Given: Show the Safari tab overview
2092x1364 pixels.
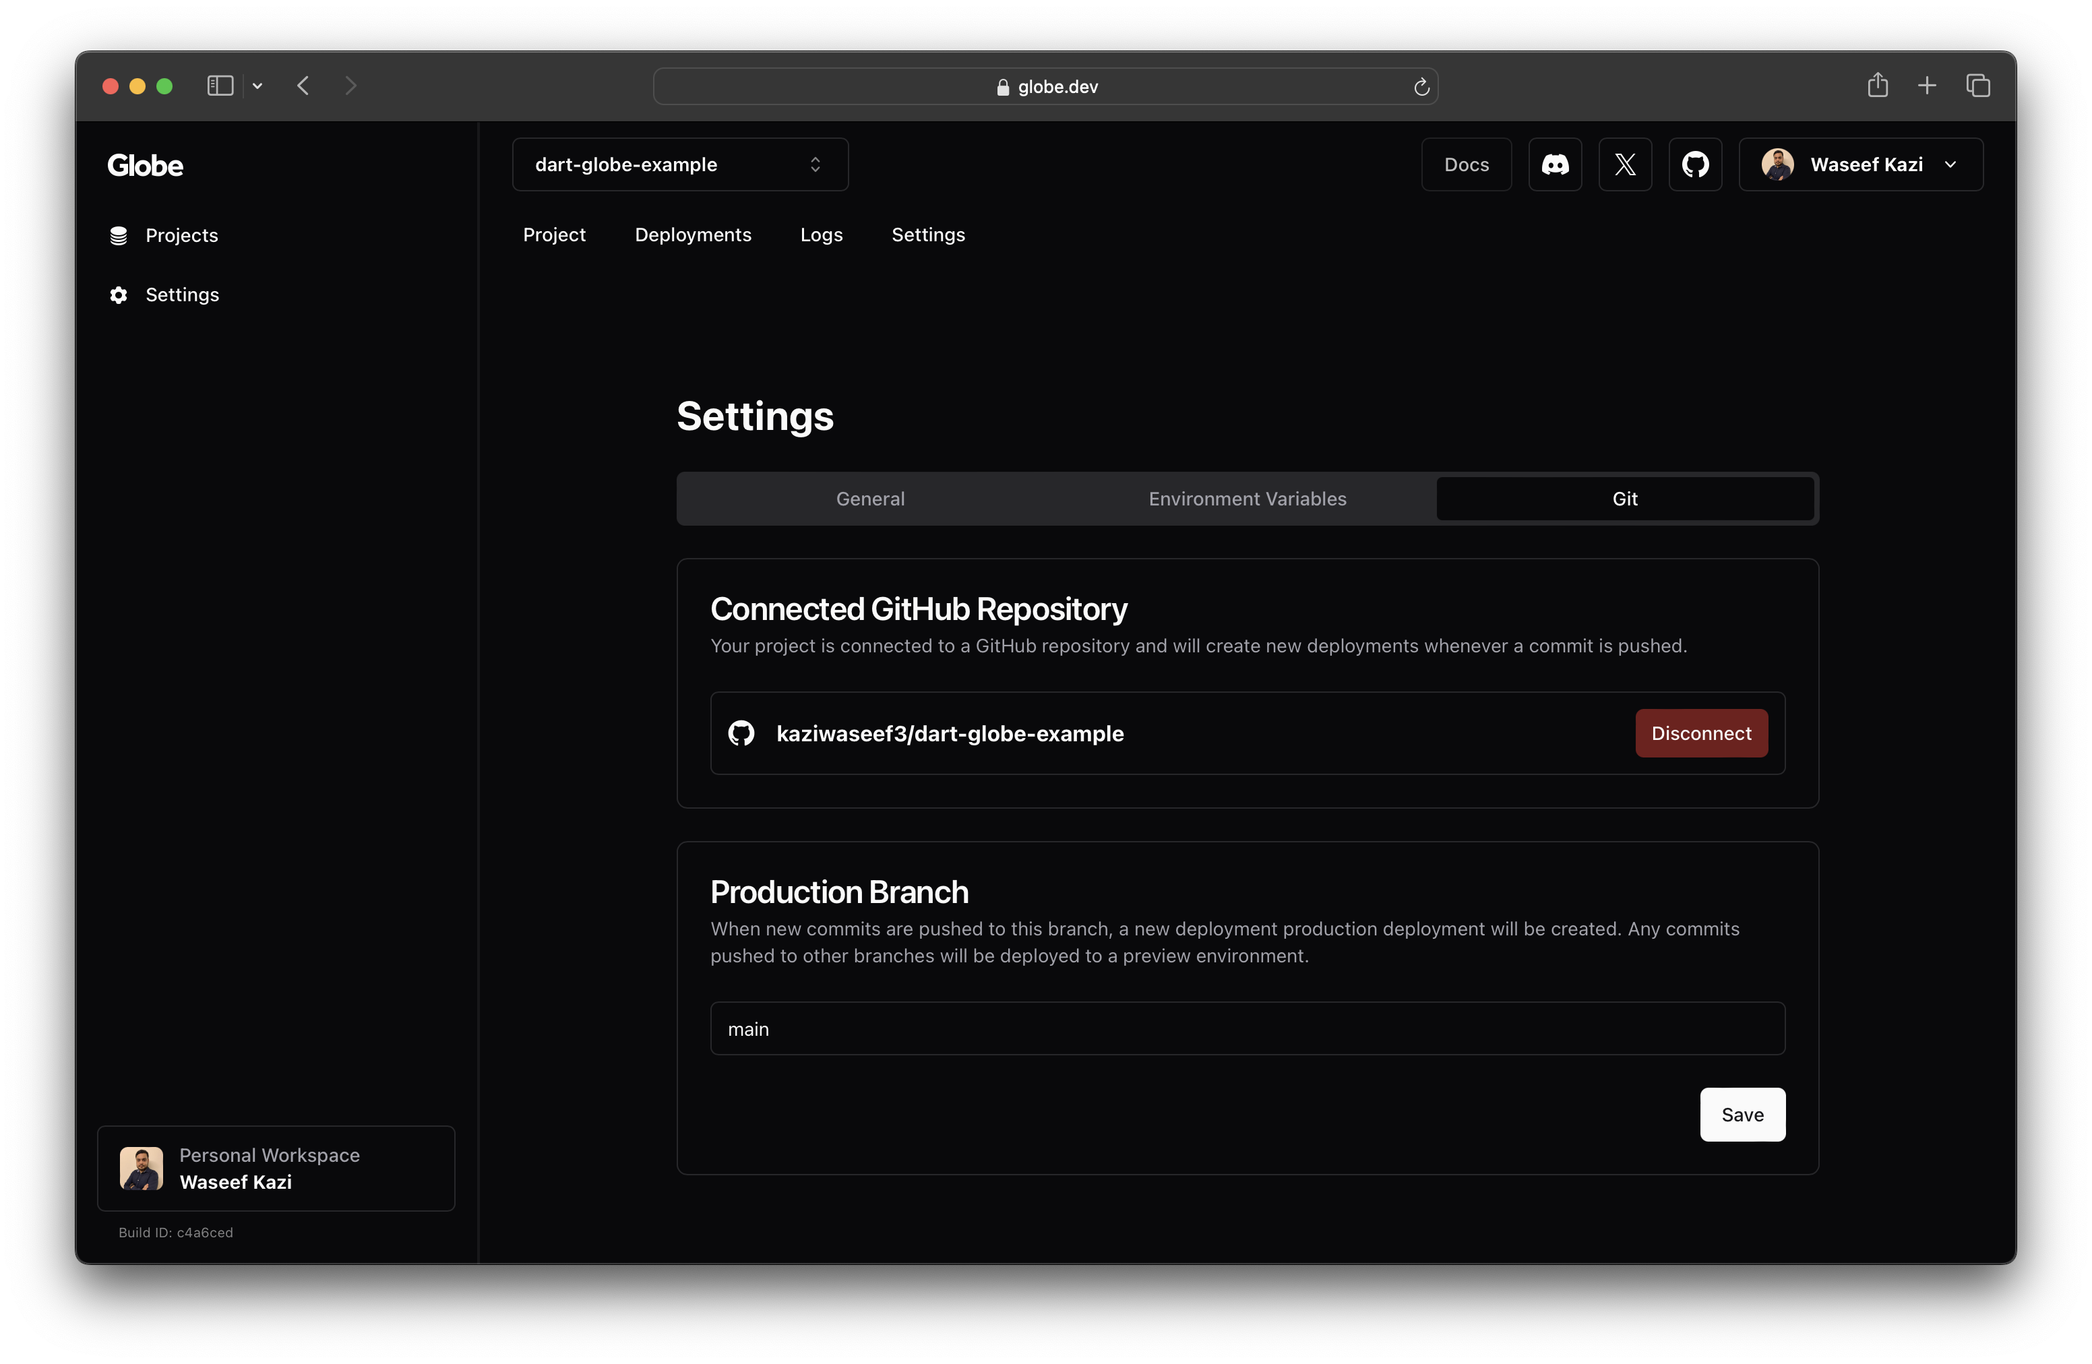Looking at the screenshot, I should (1977, 85).
